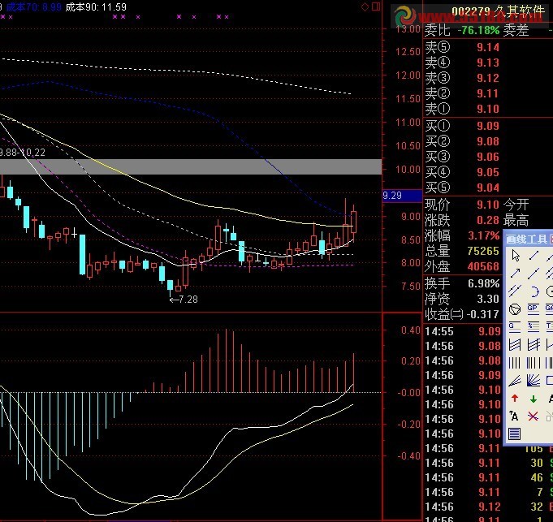Choose the circle with inscribed triangle tool
The width and height of the screenshot is (553, 522).
[516, 309]
